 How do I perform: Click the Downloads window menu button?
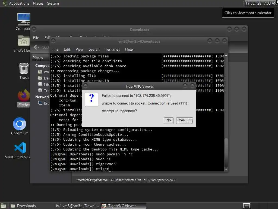(34, 29)
